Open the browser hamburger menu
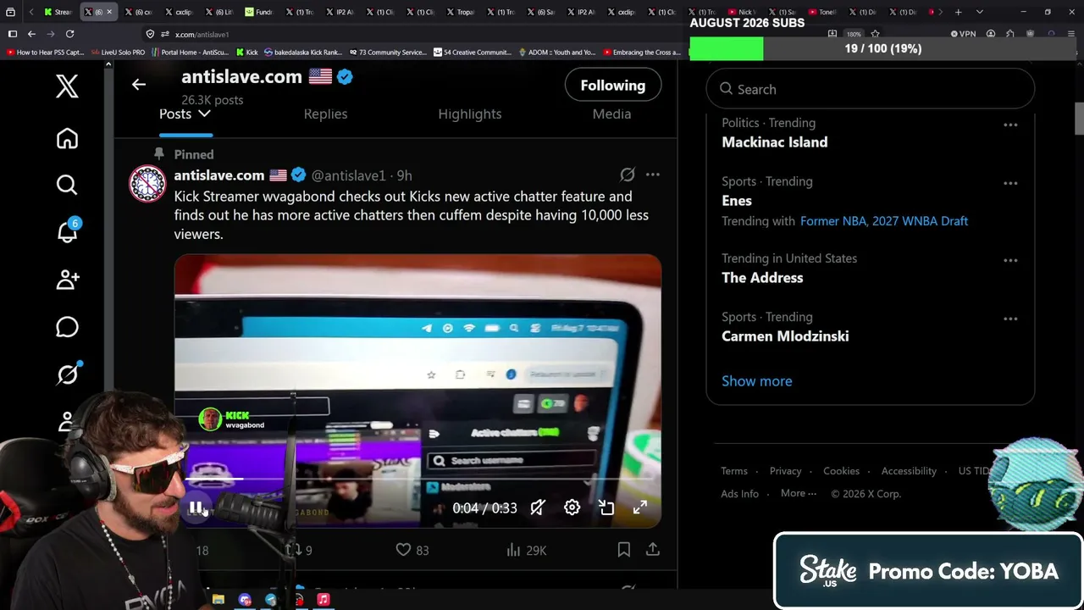The image size is (1084, 610). [1073, 34]
